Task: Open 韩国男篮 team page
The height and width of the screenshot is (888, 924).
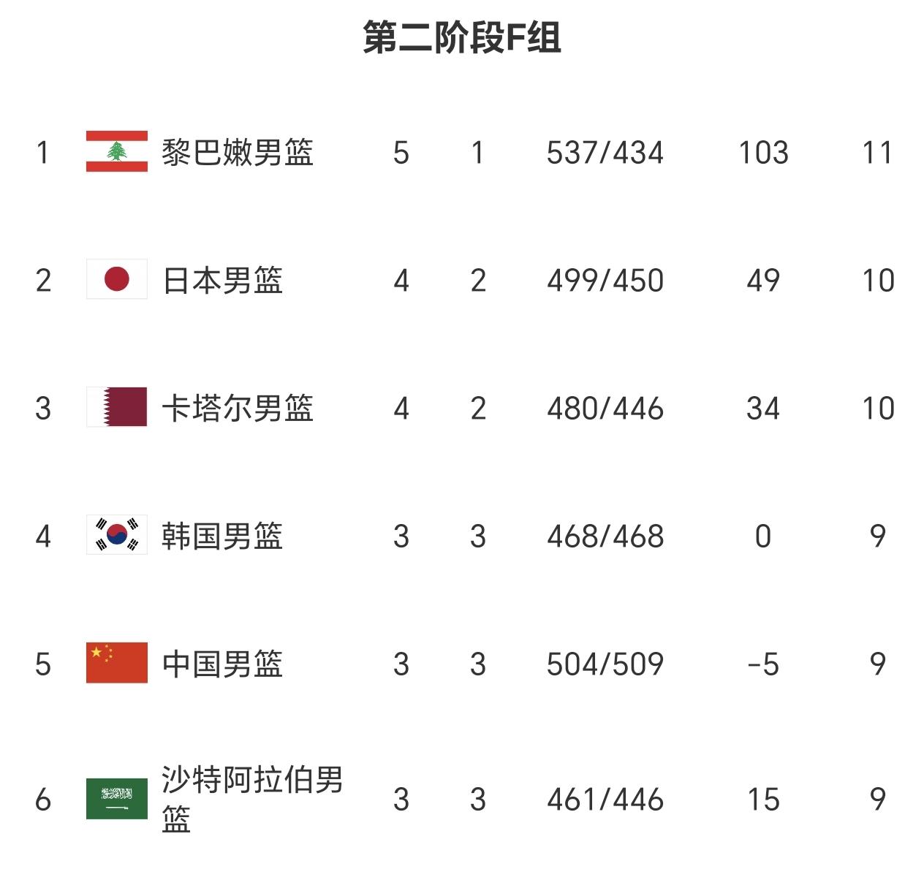Action: coord(222,536)
